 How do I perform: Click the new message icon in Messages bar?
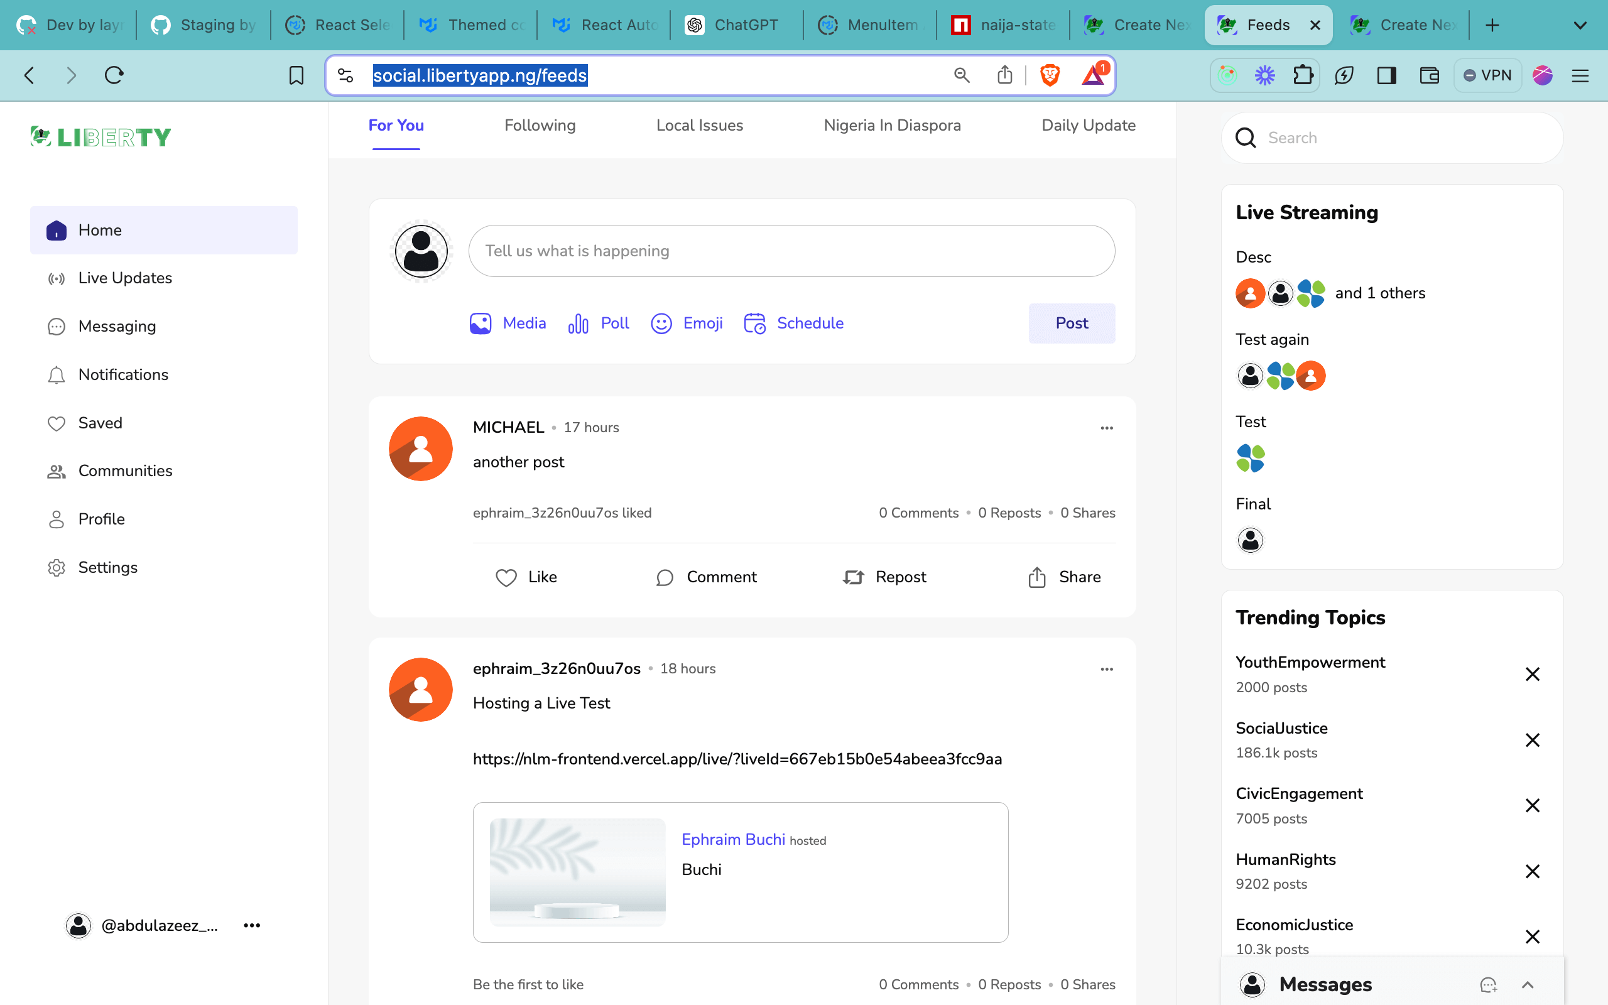[x=1488, y=985]
